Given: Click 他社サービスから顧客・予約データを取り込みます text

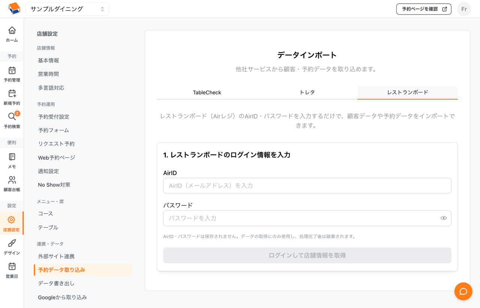Looking at the screenshot, I should 306,69.
